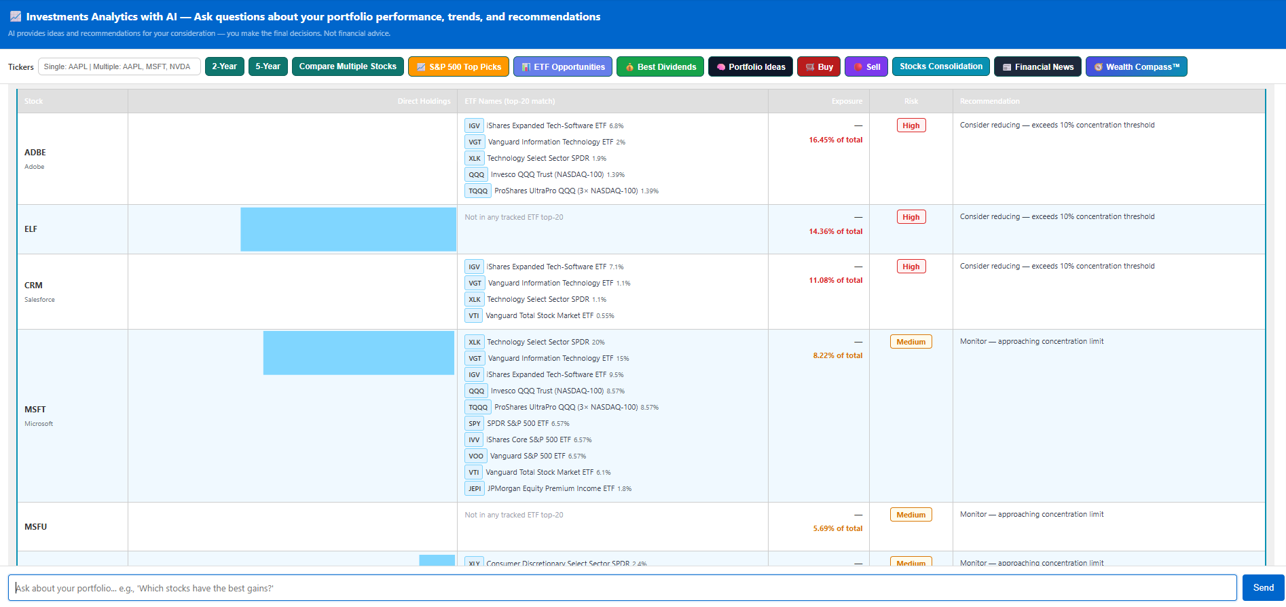
Task: Launch Wealth Compass
Action: [x=1136, y=66]
